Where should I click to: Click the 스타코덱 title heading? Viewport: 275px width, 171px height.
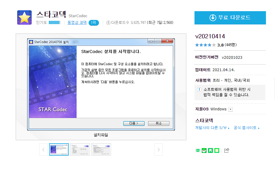pos(51,14)
